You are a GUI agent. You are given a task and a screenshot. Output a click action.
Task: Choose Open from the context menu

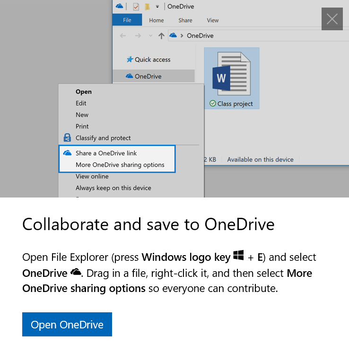tap(84, 92)
